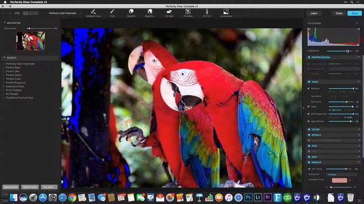Open Photoshop from the dock
The height and width of the screenshot is (204, 364).
tap(248, 198)
